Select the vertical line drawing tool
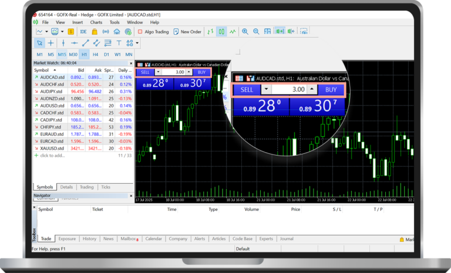The height and width of the screenshot is (273, 451). pyautogui.click(x=63, y=43)
